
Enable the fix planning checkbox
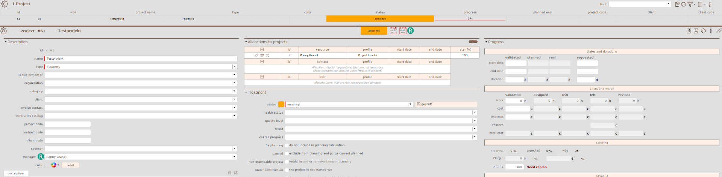[x=287, y=145]
